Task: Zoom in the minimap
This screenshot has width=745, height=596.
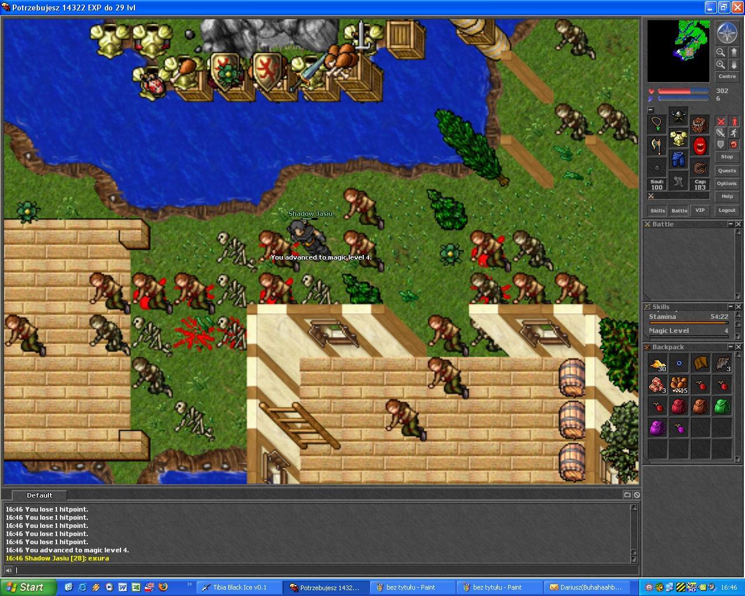Action: pyautogui.click(x=721, y=65)
